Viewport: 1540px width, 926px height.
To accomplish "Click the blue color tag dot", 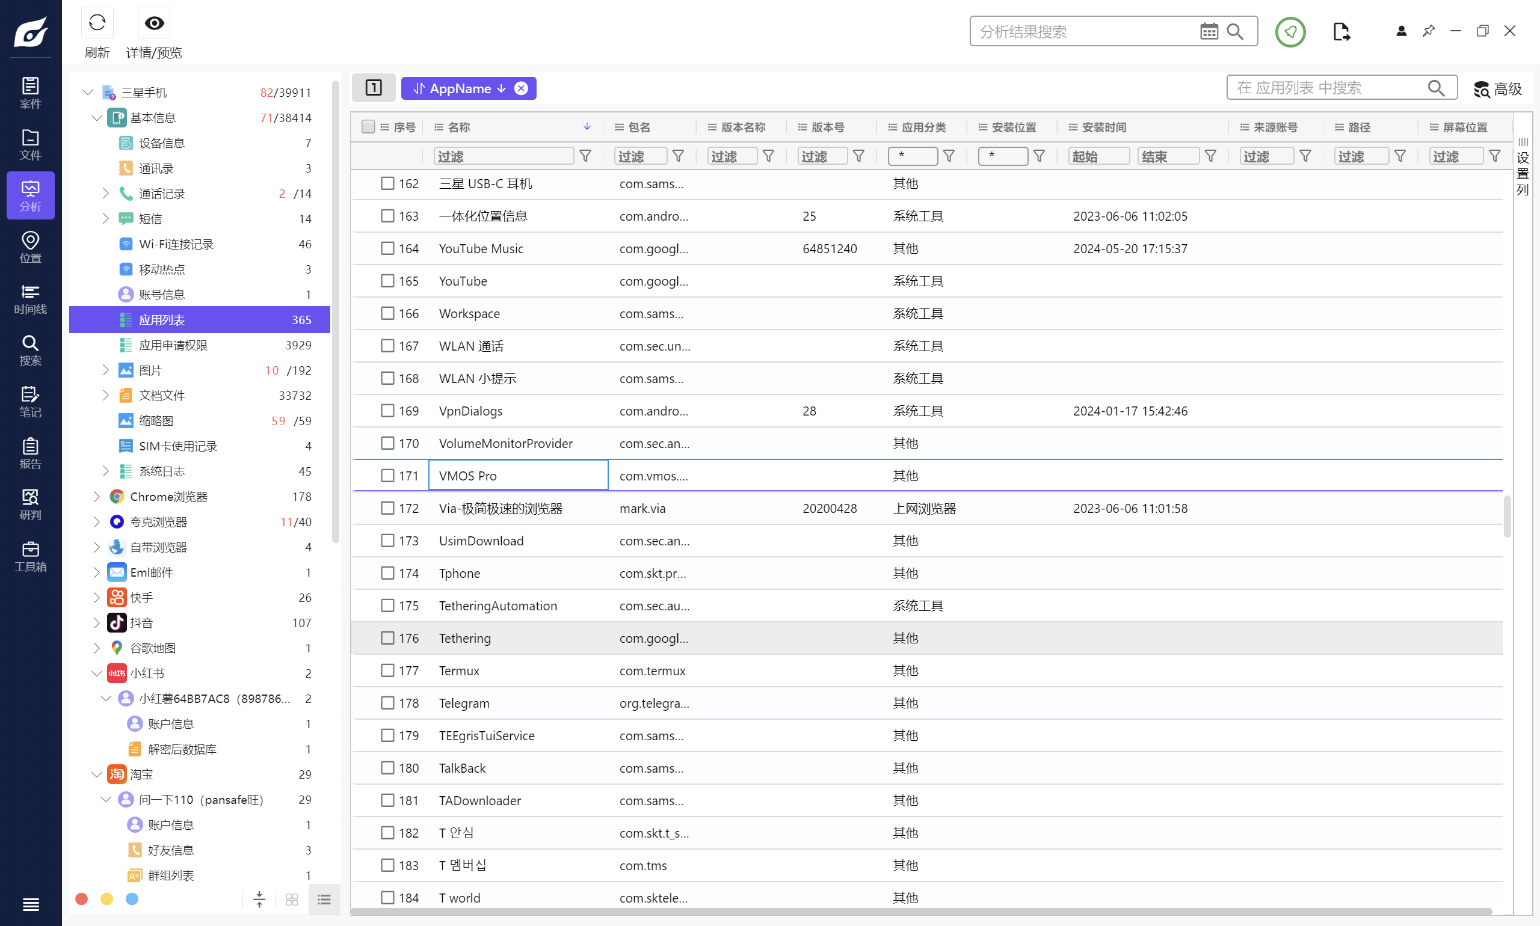I will [132, 899].
